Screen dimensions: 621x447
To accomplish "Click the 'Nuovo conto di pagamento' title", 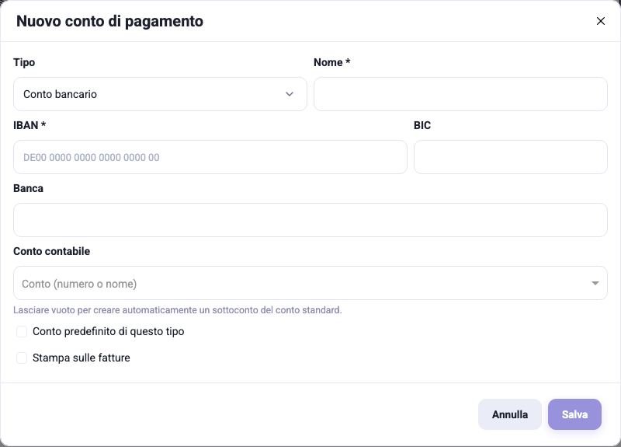I will [x=109, y=22].
